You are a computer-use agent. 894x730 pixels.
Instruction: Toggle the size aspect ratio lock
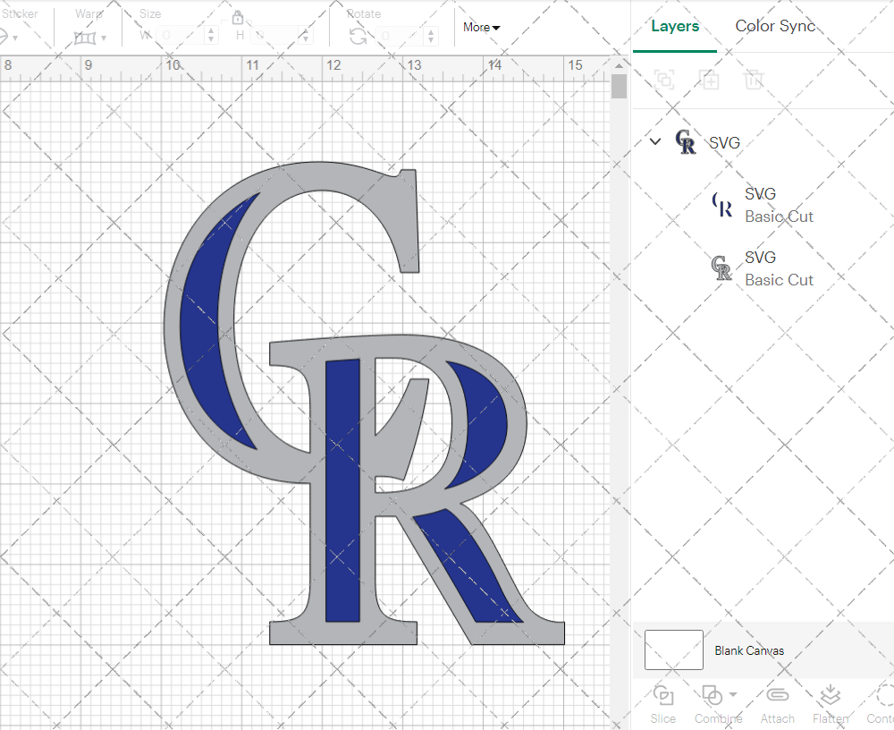click(237, 17)
